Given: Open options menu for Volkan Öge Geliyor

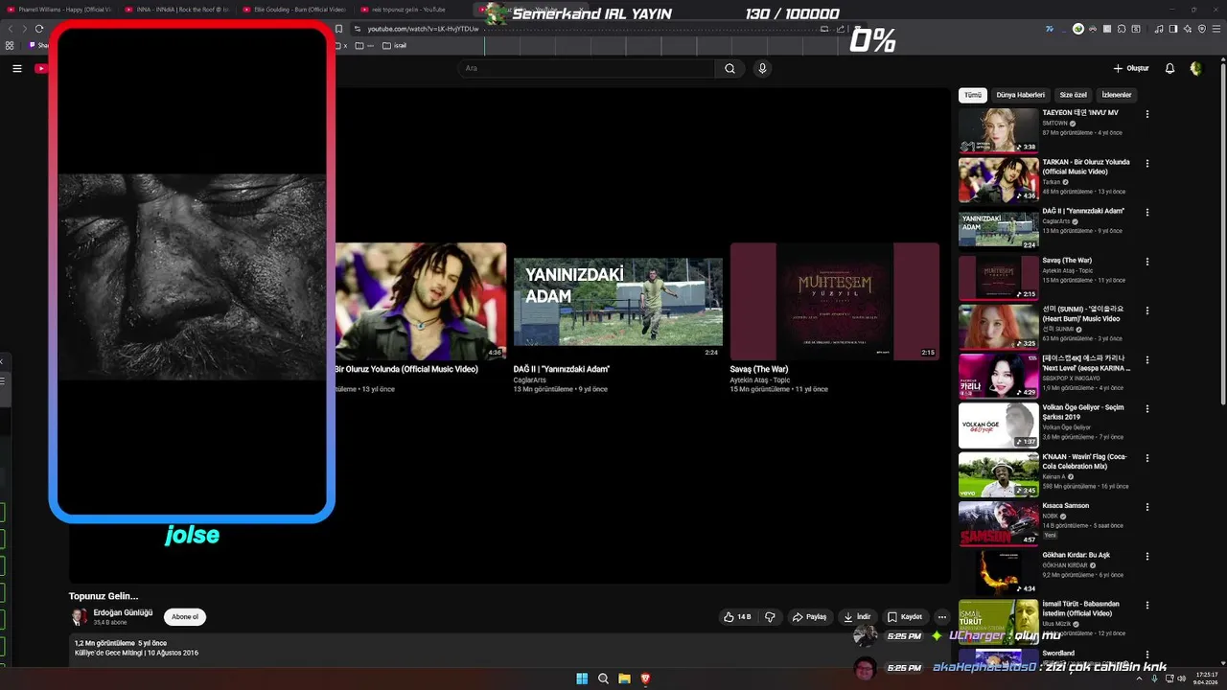Looking at the screenshot, I should tap(1147, 409).
